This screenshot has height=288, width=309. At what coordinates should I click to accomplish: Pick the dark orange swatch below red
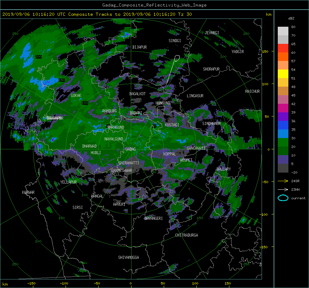coord(283,57)
